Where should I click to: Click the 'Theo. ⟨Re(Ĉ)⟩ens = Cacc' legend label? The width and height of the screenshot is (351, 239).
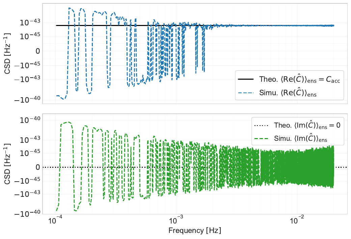[299, 79]
